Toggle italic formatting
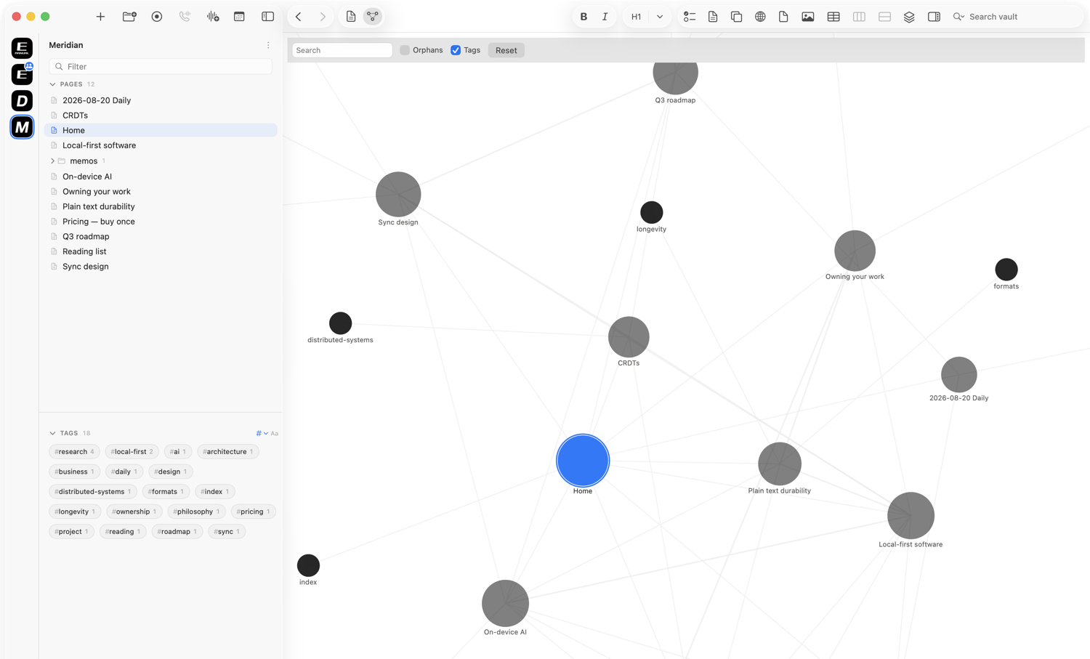Screen dimensions: 1090x659 coord(605,17)
